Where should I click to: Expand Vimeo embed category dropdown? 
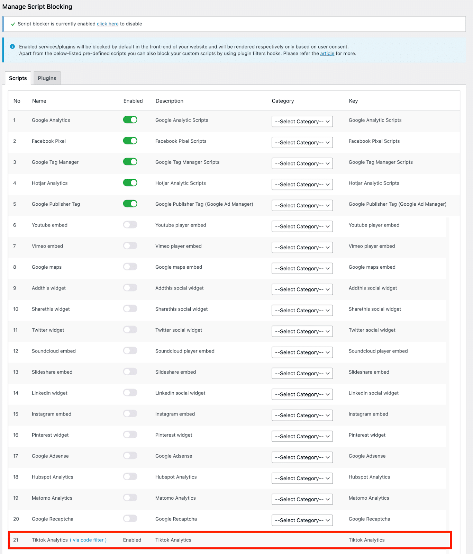[302, 248]
